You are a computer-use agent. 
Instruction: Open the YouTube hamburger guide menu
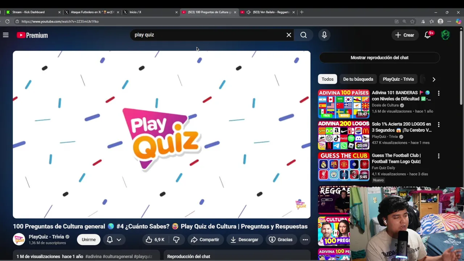coord(6,35)
